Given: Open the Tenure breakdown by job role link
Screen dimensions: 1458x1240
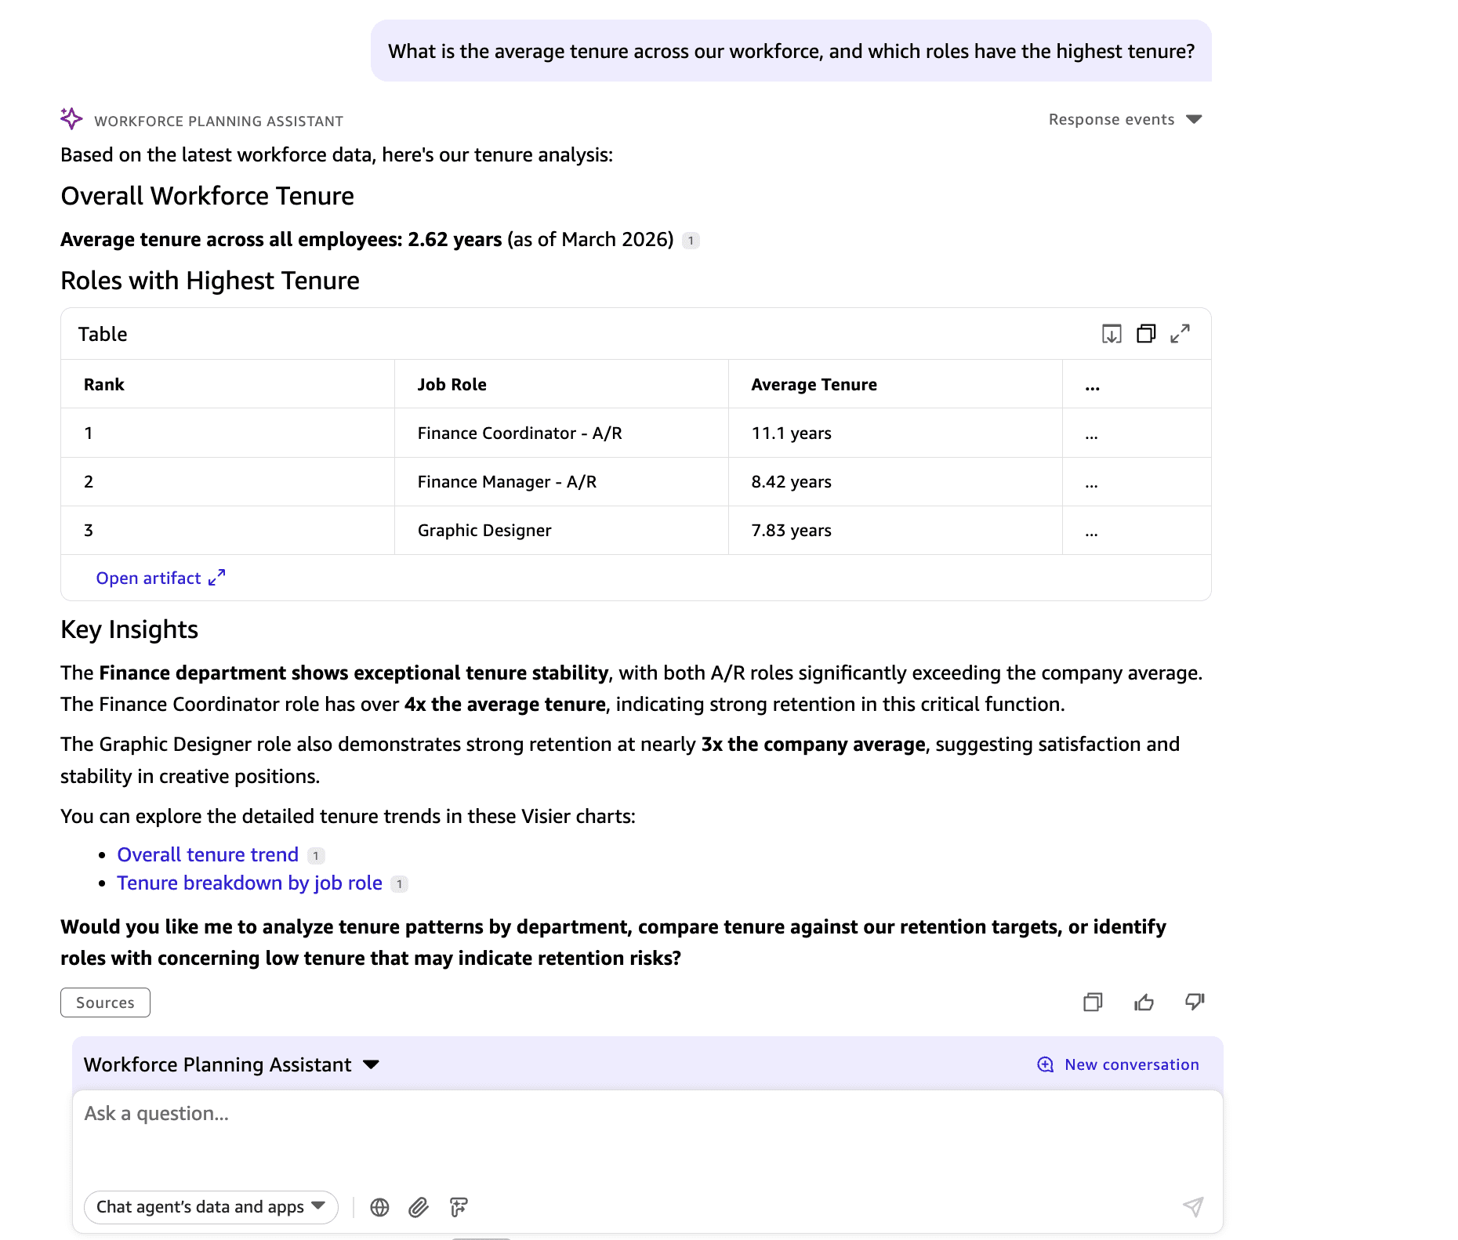Looking at the screenshot, I should [249, 883].
